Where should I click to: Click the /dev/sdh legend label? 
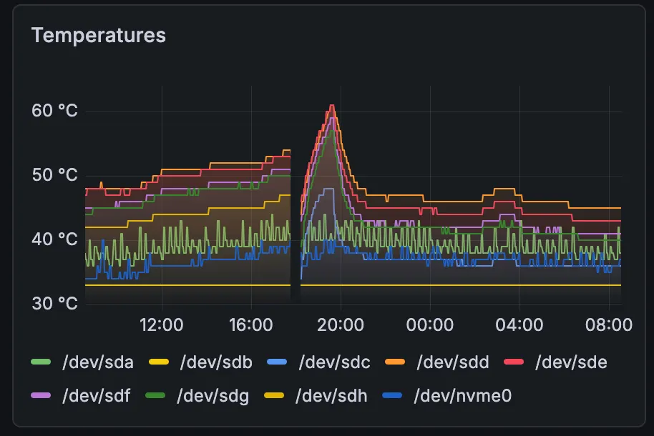[x=331, y=395]
